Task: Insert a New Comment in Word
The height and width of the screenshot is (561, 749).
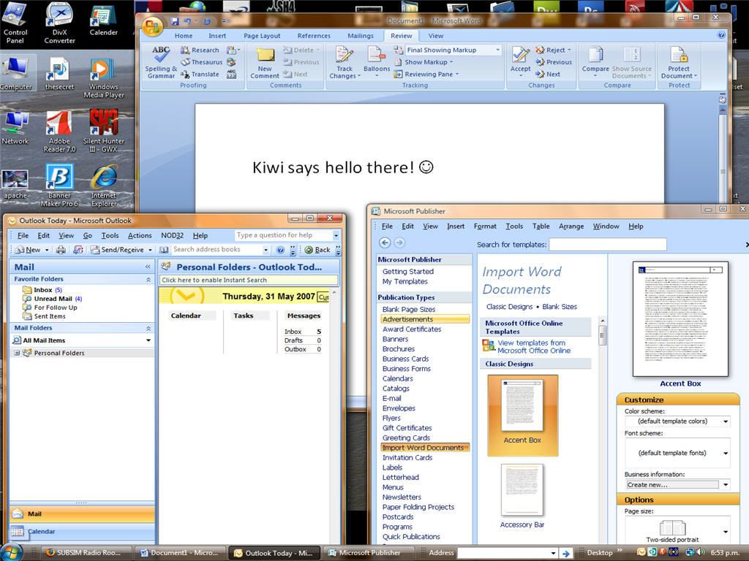Action: coord(265,63)
